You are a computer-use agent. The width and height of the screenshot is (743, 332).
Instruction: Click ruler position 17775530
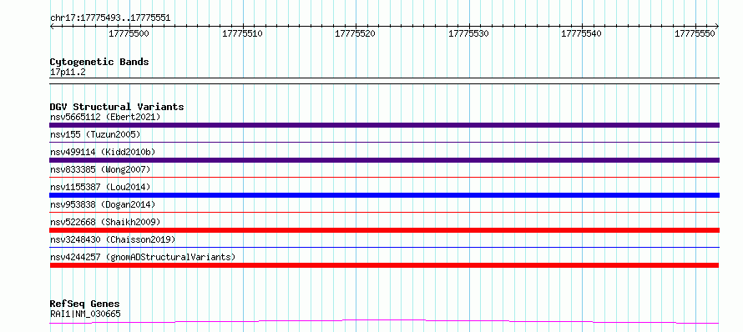[468, 33]
